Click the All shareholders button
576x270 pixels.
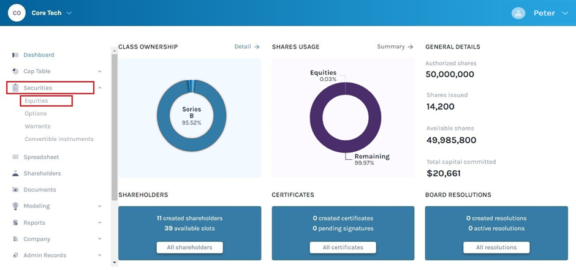click(189, 247)
